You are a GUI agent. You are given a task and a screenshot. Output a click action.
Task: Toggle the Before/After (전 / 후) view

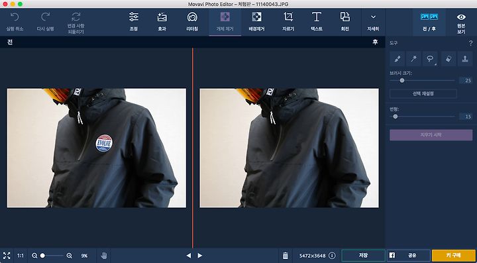429,22
